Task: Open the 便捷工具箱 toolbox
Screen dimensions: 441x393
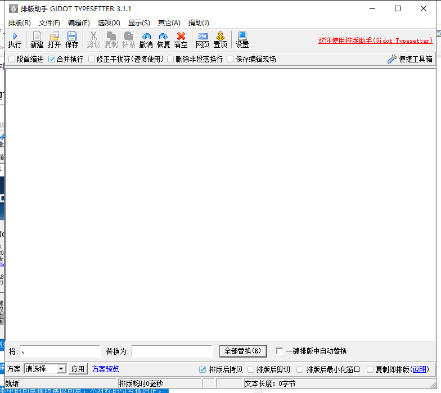Action: pos(410,59)
